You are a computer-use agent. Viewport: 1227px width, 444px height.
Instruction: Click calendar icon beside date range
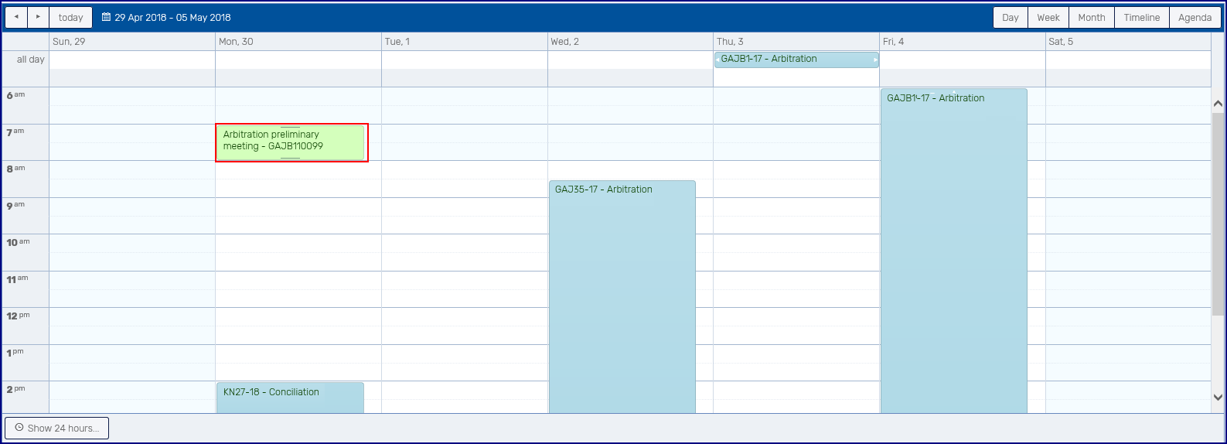(106, 17)
